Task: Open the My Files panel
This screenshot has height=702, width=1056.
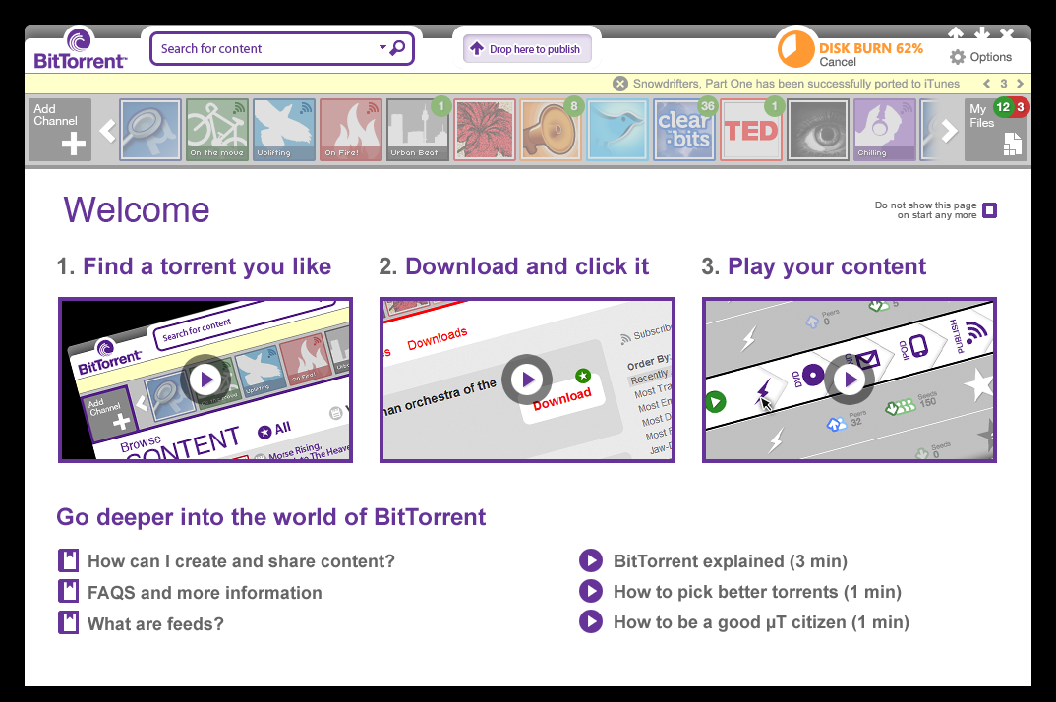Action: tap(995, 130)
